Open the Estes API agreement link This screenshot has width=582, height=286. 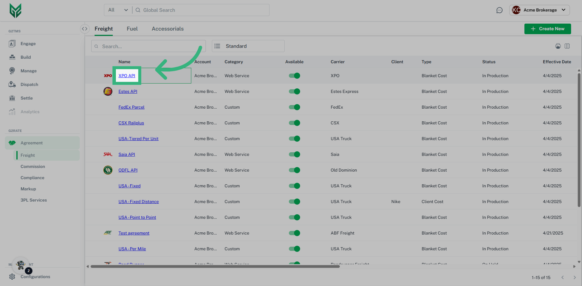(x=128, y=91)
